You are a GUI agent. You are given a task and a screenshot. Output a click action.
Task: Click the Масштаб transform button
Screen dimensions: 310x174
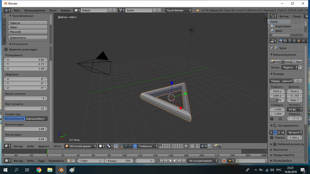28,32
